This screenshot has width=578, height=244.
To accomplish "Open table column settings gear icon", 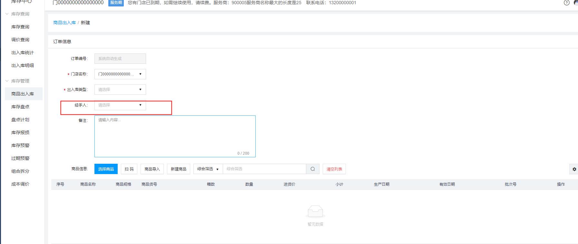I will pyautogui.click(x=574, y=169).
